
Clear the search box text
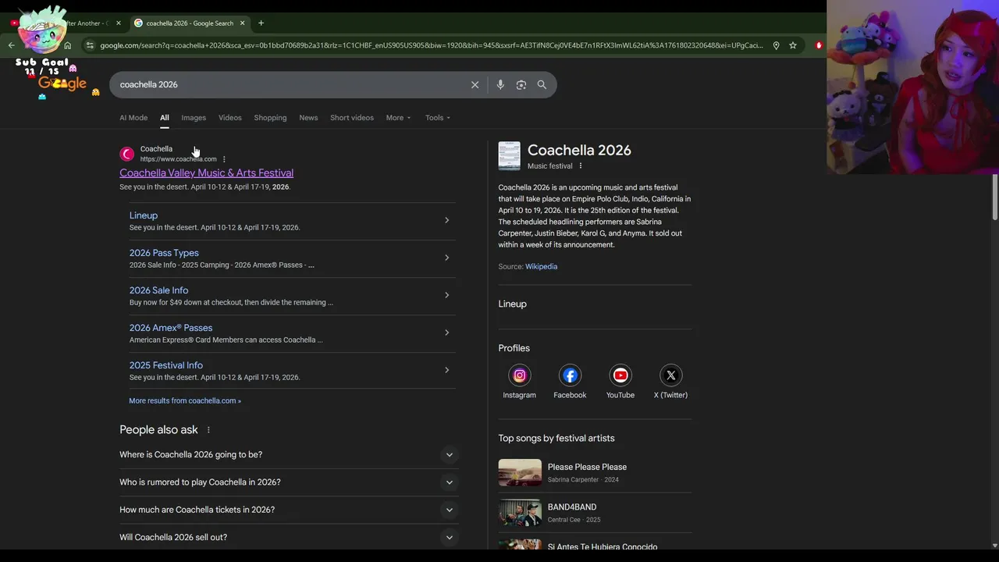tap(475, 84)
